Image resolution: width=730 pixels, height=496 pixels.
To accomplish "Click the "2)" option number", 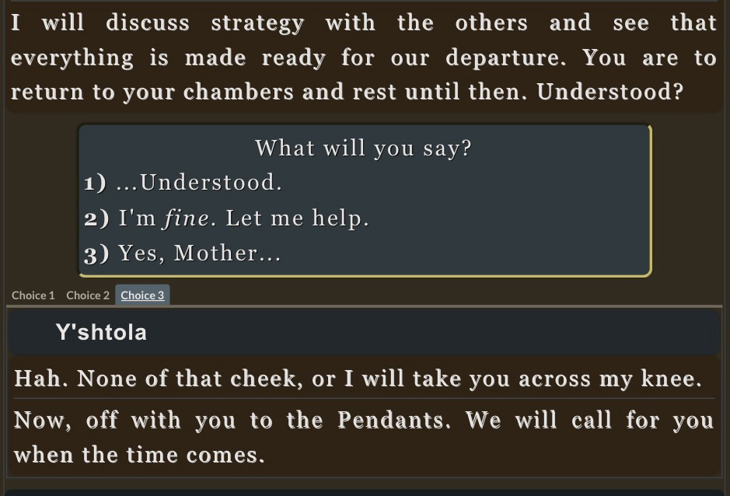I will 97,219.
